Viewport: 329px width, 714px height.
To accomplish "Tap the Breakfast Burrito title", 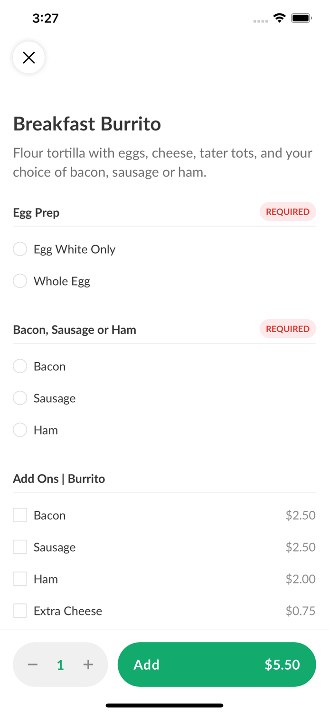I will 87,124.
